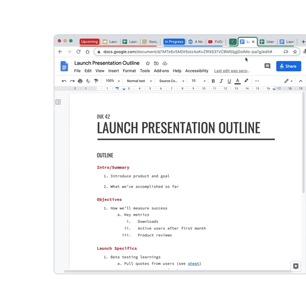Switch to the FUGI YouTube tab
This screenshot has height=306, width=306.
(216, 42)
